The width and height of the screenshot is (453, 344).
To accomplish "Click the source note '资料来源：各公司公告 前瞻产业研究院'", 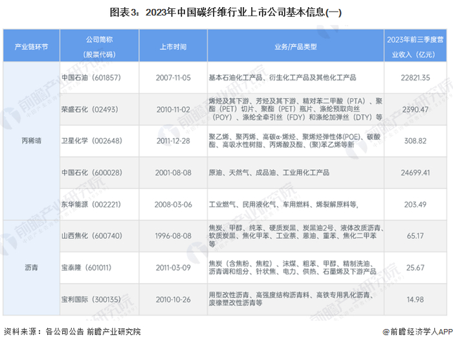I will pos(72,332).
